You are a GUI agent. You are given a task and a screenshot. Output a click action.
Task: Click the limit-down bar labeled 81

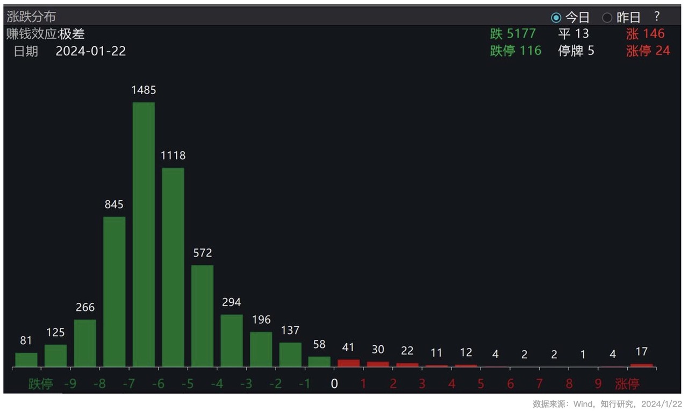pyautogui.click(x=26, y=359)
